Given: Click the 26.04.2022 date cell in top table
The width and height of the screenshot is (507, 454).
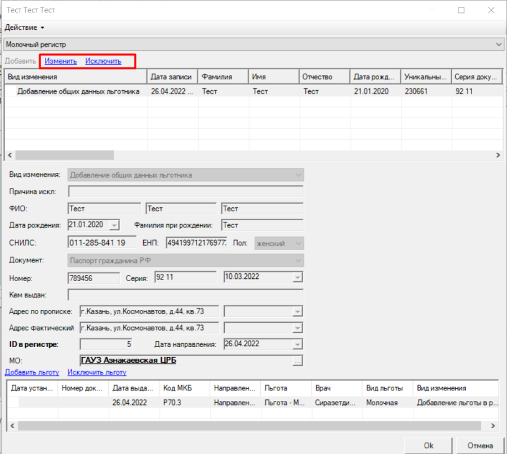Looking at the screenshot, I should (172, 91).
